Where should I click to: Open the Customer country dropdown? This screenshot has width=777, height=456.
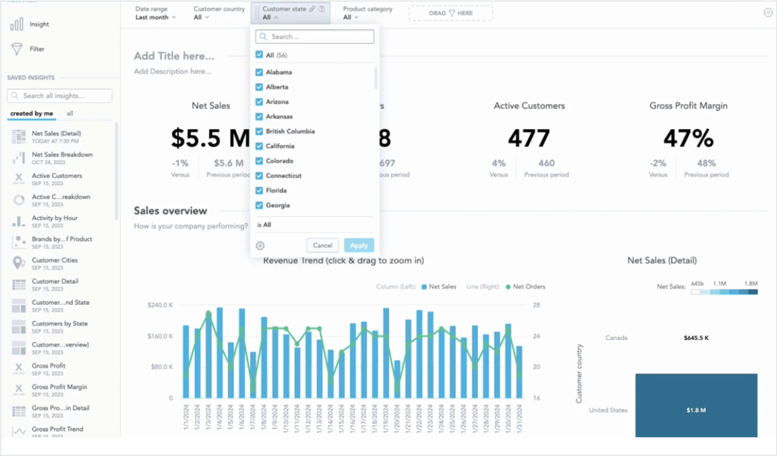point(219,13)
